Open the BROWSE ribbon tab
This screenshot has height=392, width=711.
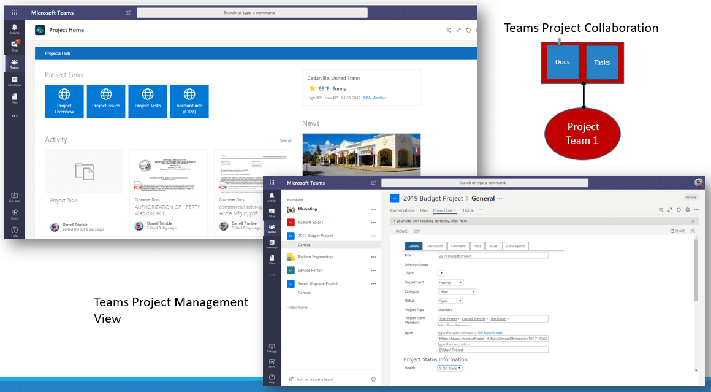pyautogui.click(x=401, y=231)
